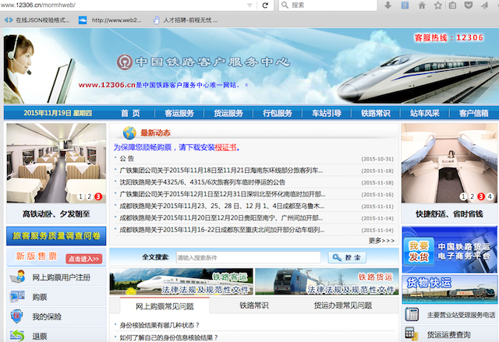Click the Pocket save icon in toolbar

(x=469, y=5)
